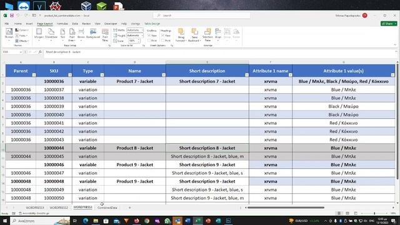Select cell 'Product 7 - Jacket'
The width and height of the screenshot is (400, 225).
[x=135, y=81]
